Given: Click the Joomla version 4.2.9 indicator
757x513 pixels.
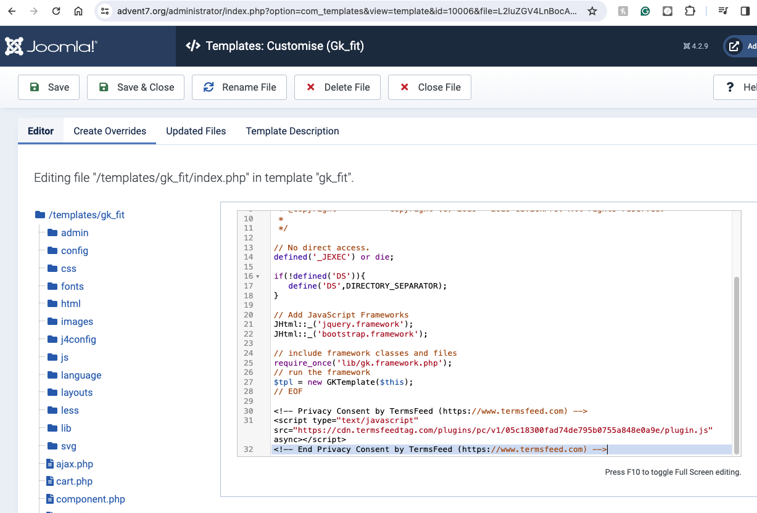Looking at the screenshot, I should [696, 46].
